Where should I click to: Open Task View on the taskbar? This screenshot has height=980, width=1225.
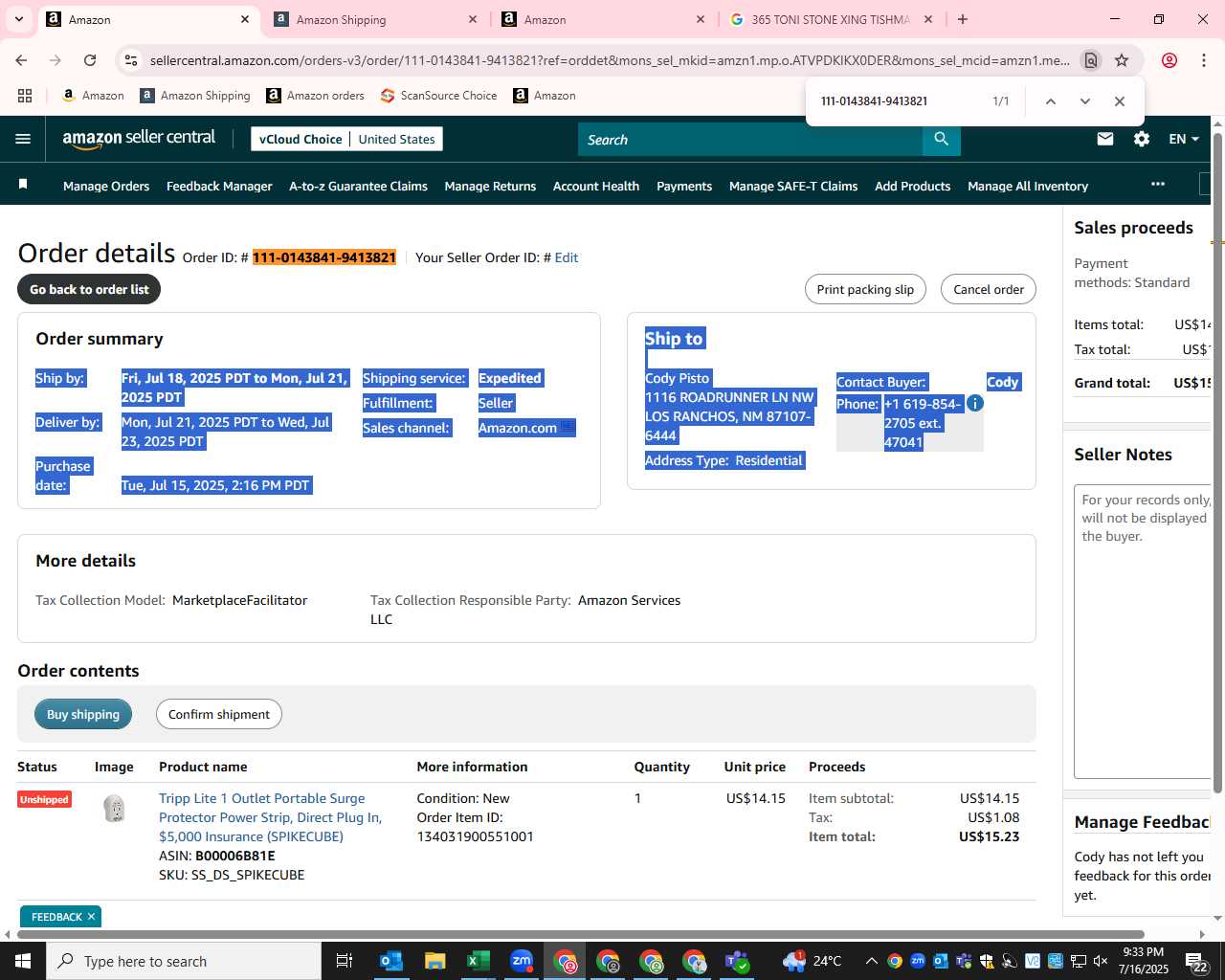coord(345,961)
